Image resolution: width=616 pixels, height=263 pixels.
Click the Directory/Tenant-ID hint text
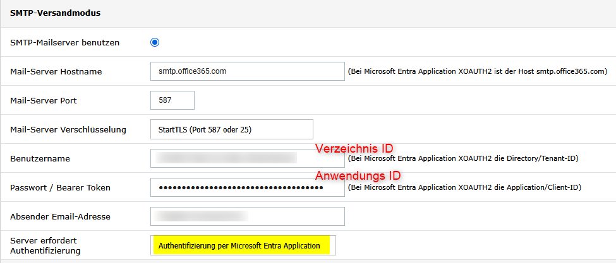pyautogui.click(x=462, y=158)
